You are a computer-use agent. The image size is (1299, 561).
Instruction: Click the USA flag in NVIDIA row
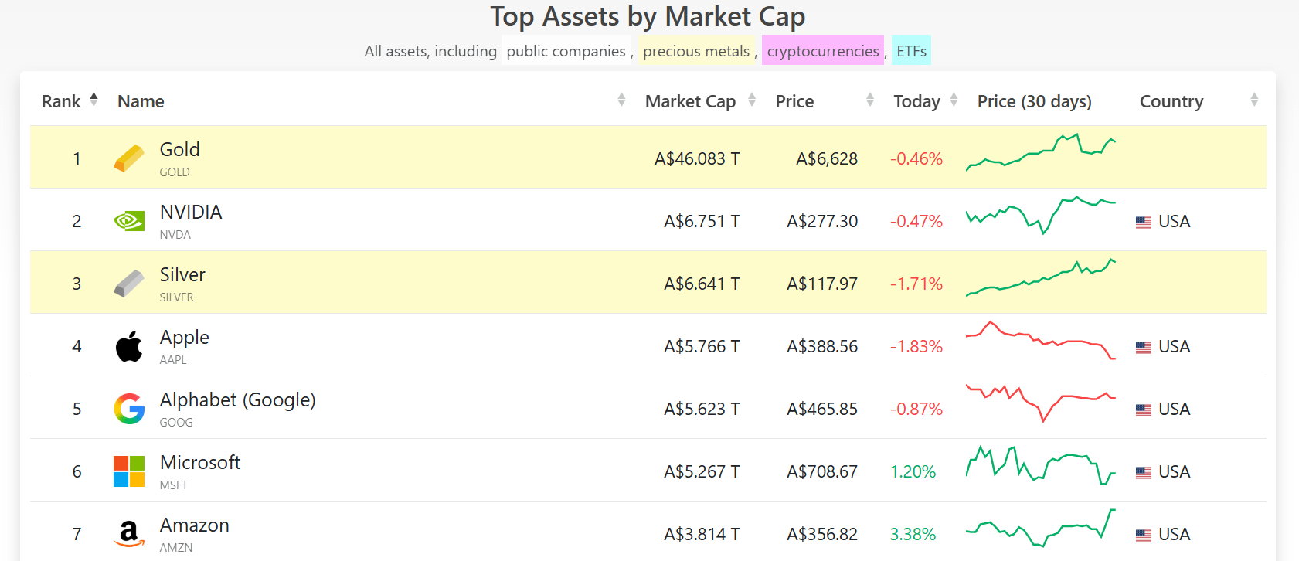[x=1144, y=222]
